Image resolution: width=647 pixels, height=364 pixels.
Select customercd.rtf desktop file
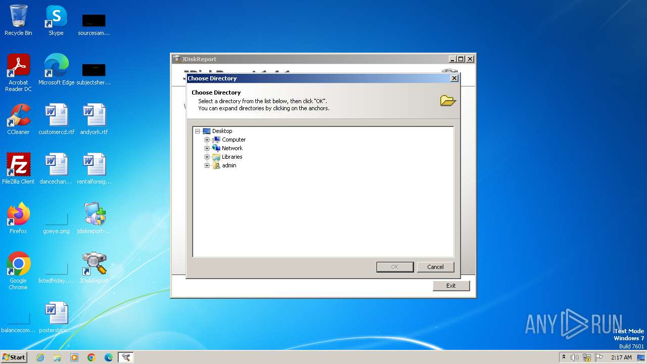(x=56, y=119)
